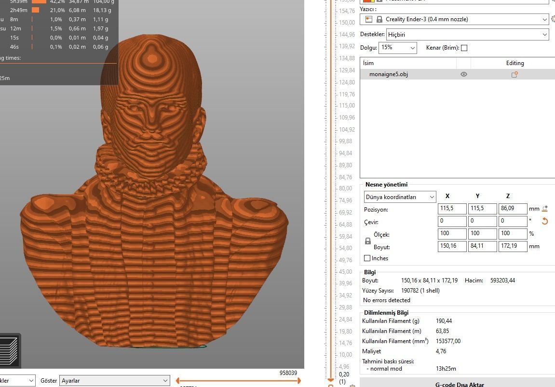The height and width of the screenshot is (387, 555).
Task: Click the lock icon in the printer preset
Action: pyautogui.click(x=379, y=19)
